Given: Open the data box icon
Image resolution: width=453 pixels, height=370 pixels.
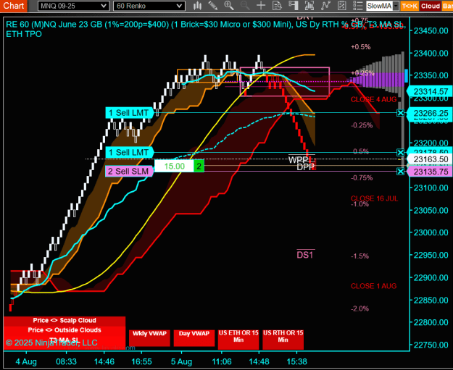Looking at the screenshot, I should click(277, 6).
